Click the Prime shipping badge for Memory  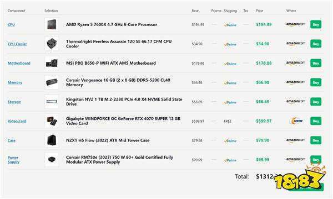tap(230, 83)
